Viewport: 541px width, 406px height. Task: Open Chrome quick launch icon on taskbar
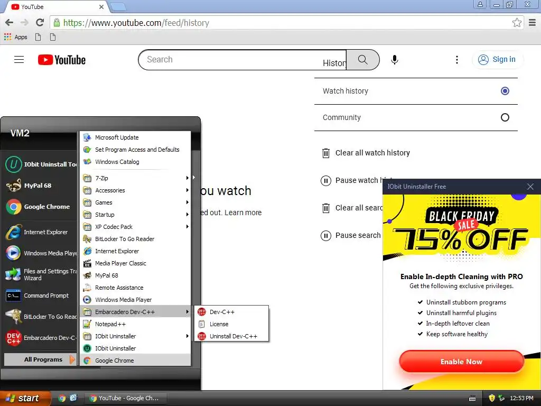coord(62,398)
